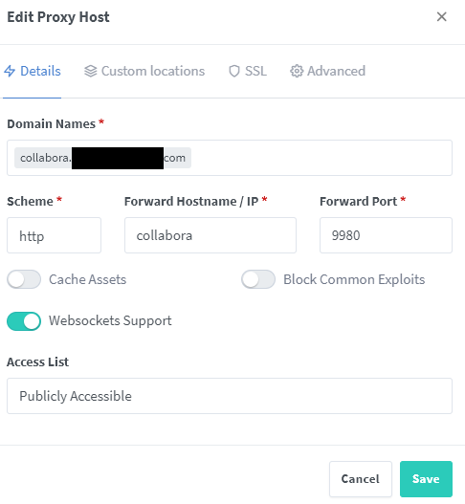
Task: Save the proxy host settings
Action: [x=426, y=479]
